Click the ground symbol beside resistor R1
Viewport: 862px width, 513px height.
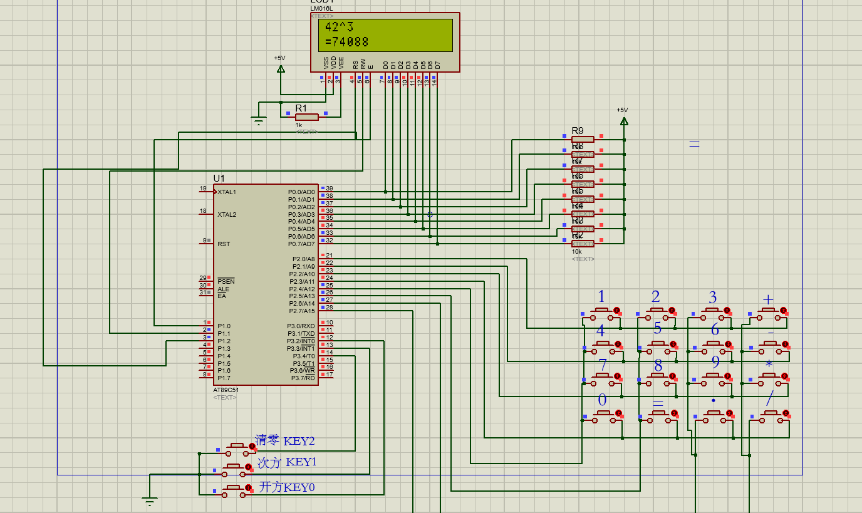[x=259, y=120]
